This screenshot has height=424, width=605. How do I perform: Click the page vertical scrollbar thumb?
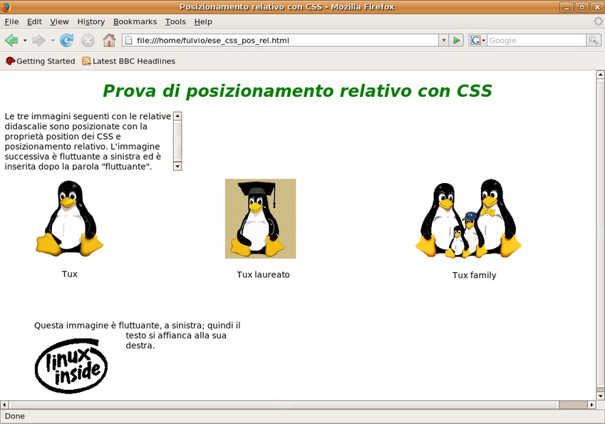coord(601,232)
